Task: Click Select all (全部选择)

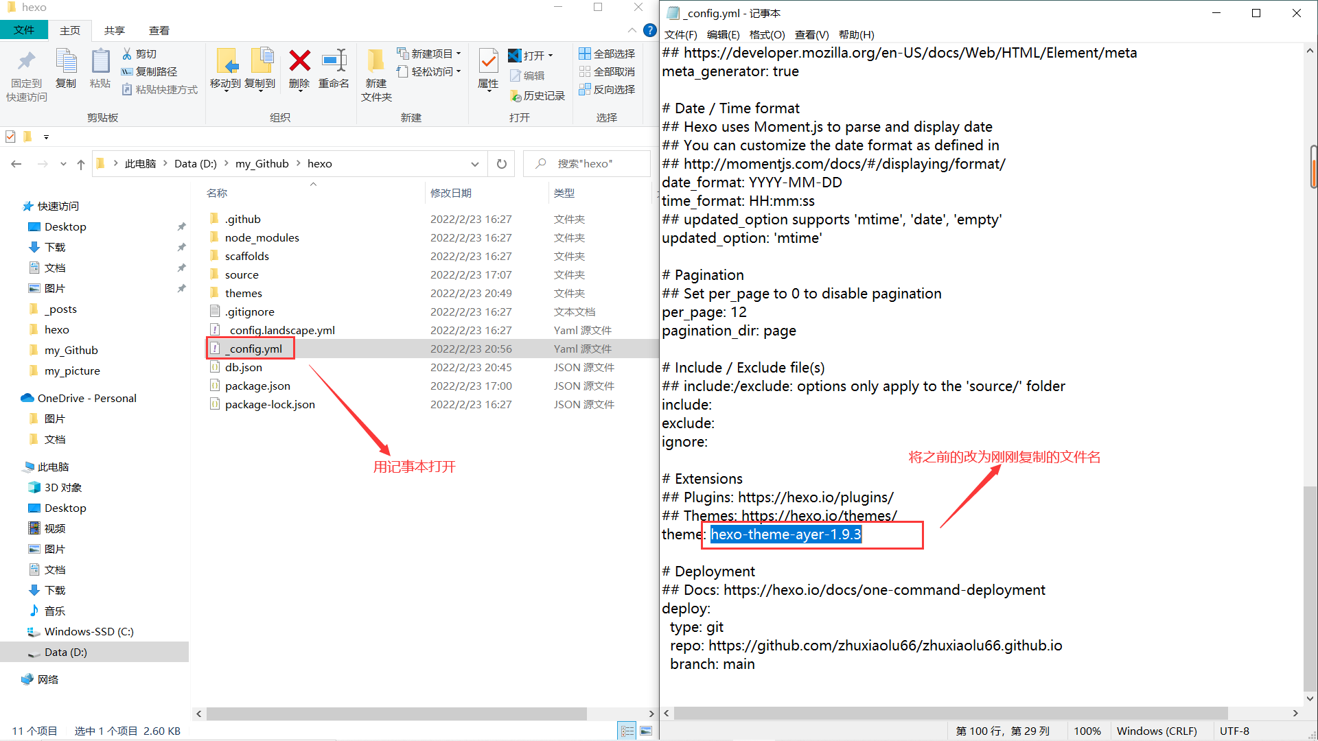Action: [x=607, y=54]
